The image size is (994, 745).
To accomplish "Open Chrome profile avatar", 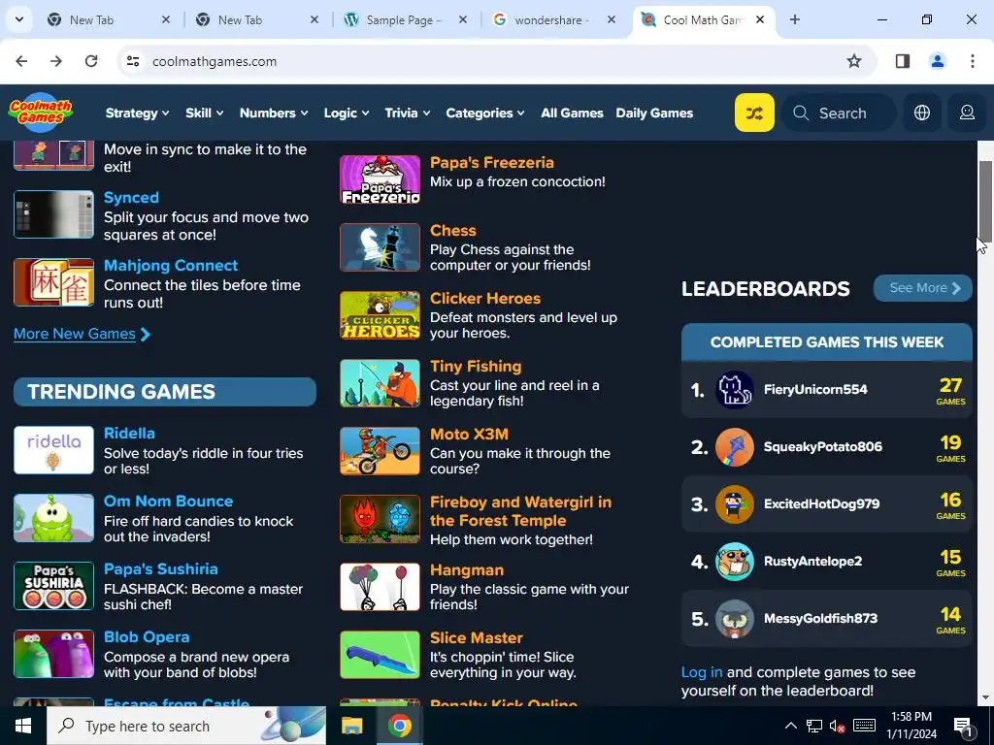I will 937,61.
